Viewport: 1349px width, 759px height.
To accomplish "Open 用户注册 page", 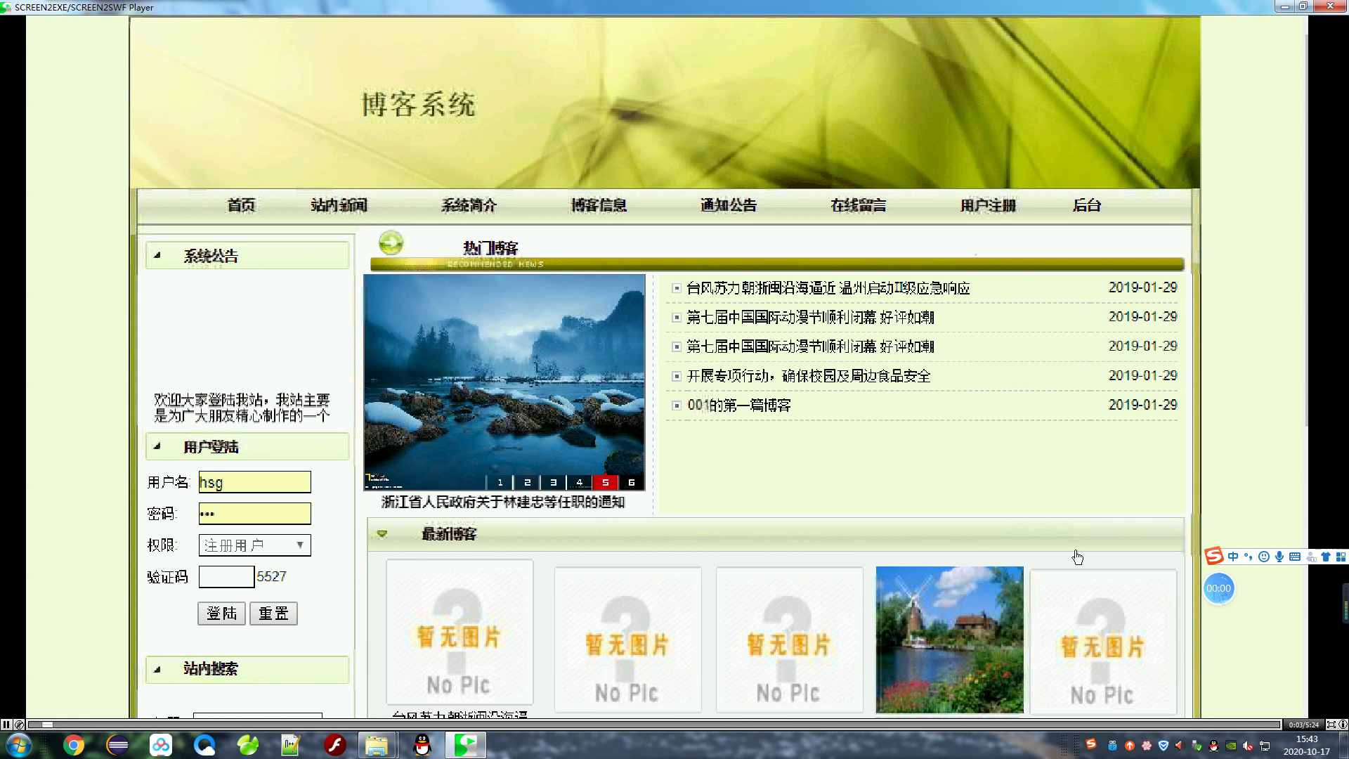I will [989, 205].
